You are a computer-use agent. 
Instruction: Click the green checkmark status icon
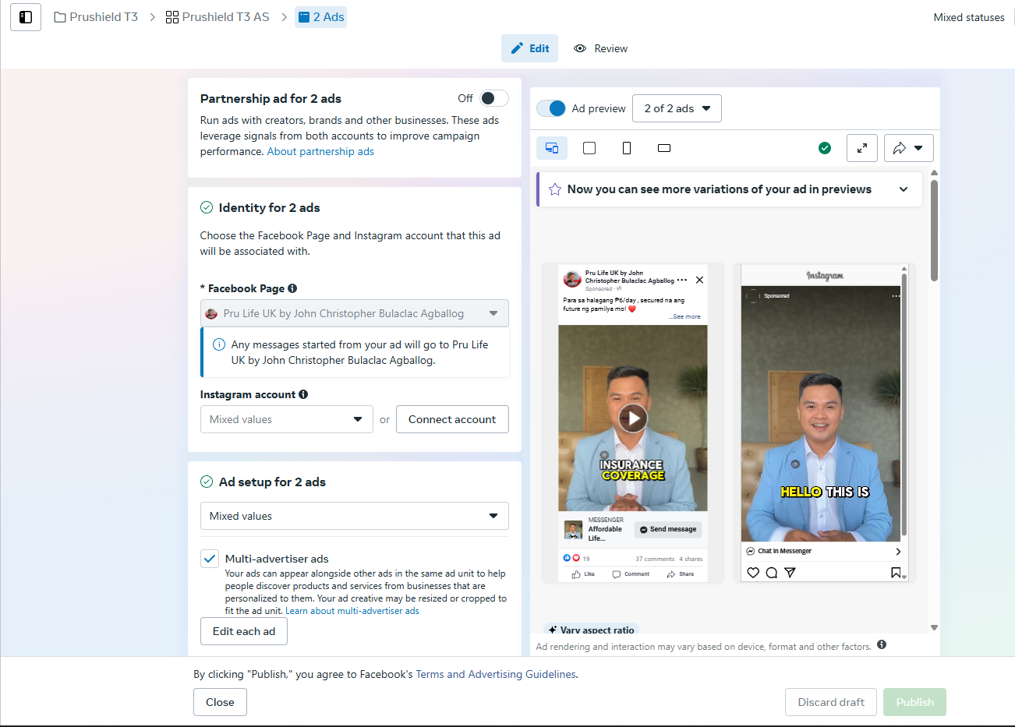click(825, 148)
